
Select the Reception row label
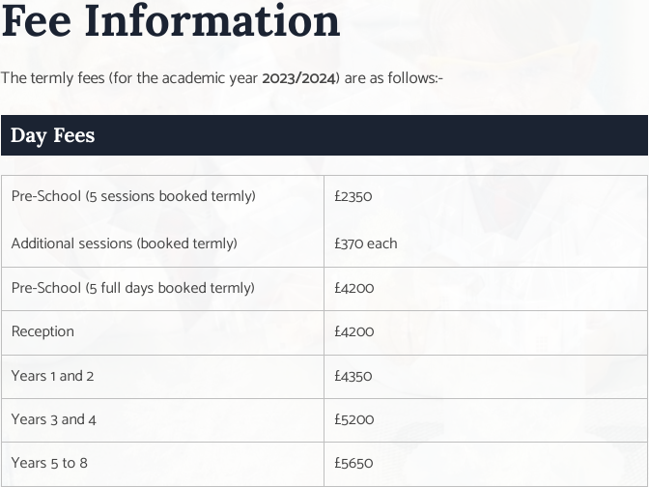[x=42, y=331]
